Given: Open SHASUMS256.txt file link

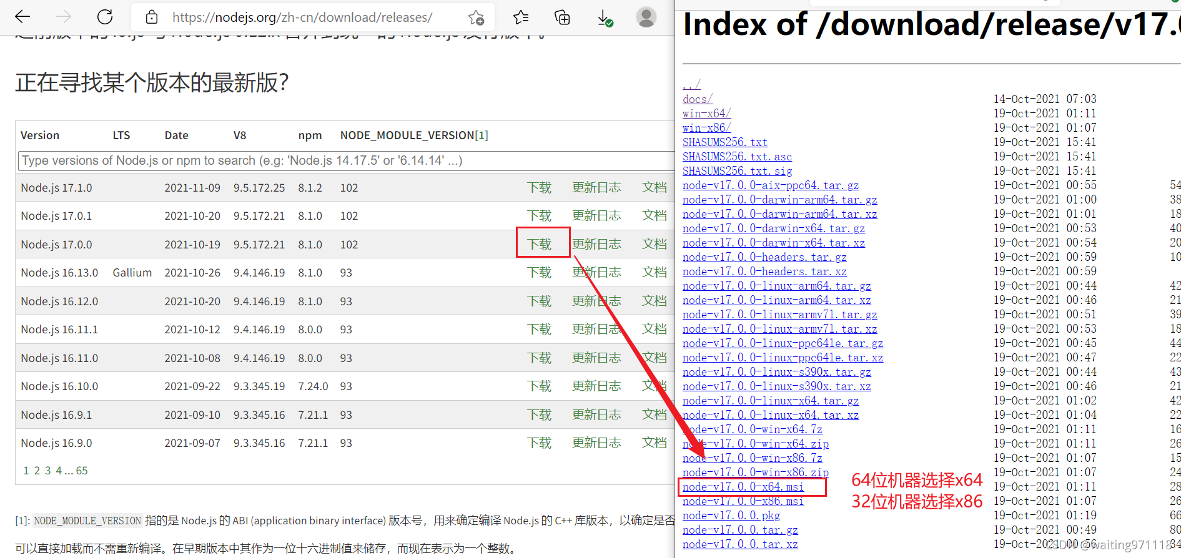Looking at the screenshot, I should tap(725, 142).
